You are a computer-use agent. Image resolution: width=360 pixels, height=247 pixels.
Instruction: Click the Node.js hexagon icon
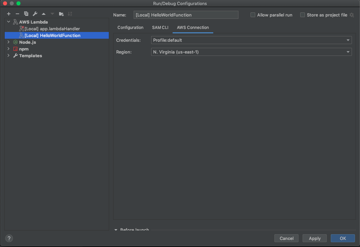tap(15, 42)
